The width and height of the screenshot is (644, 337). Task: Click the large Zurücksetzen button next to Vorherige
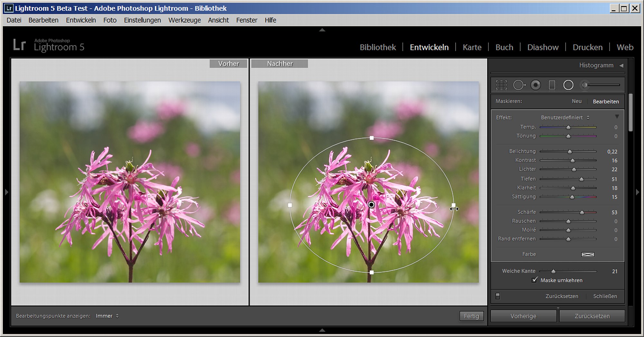[x=592, y=316]
